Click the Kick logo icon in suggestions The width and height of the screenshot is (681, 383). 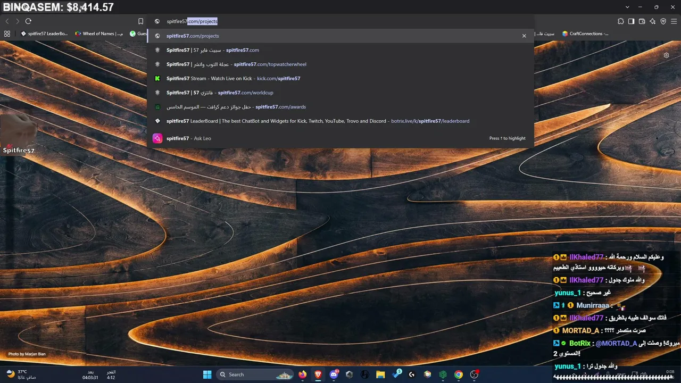point(157,78)
